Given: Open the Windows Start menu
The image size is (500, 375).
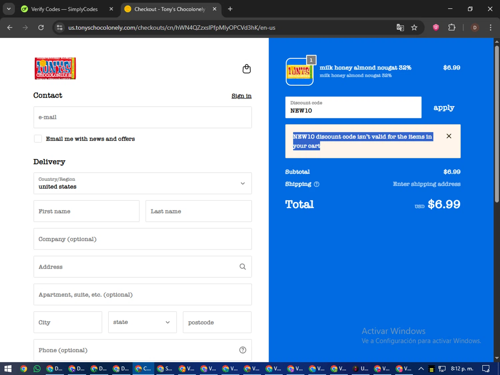Looking at the screenshot, I should pyautogui.click(x=8, y=368).
